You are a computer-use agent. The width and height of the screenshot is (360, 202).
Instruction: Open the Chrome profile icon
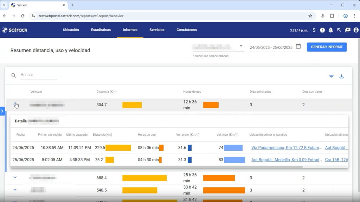pos(345,16)
